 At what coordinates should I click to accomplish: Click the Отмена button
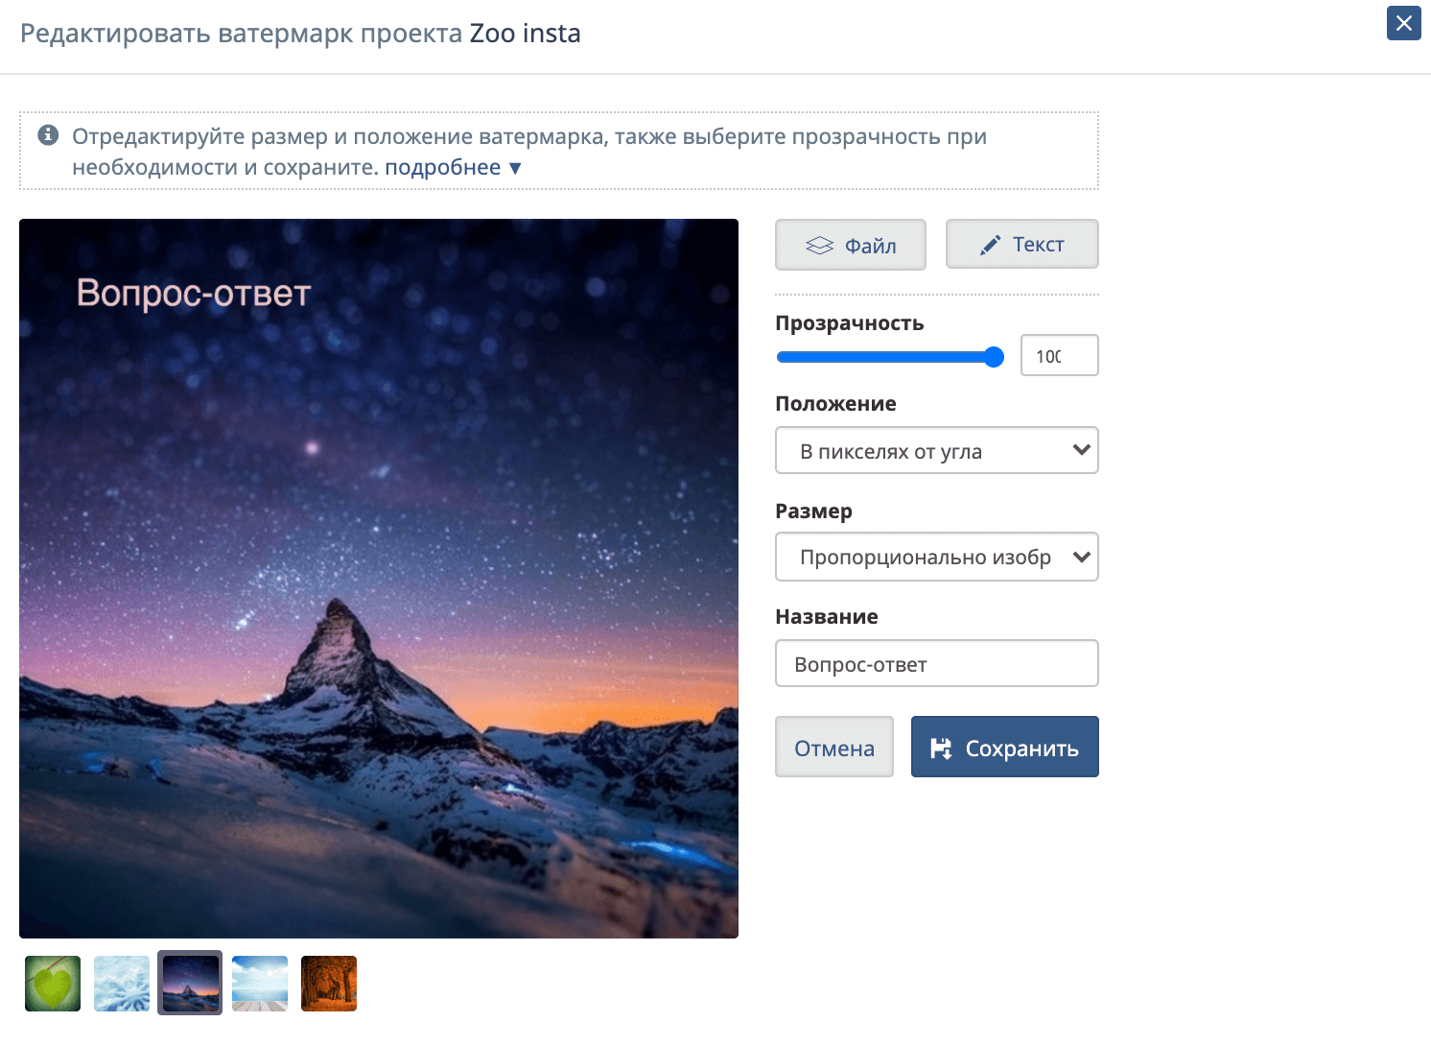pyautogui.click(x=834, y=747)
